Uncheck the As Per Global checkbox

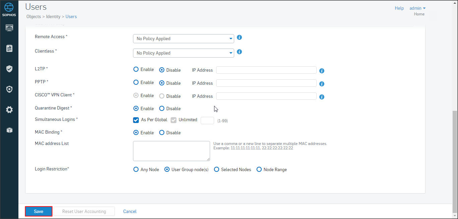tap(136, 120)
